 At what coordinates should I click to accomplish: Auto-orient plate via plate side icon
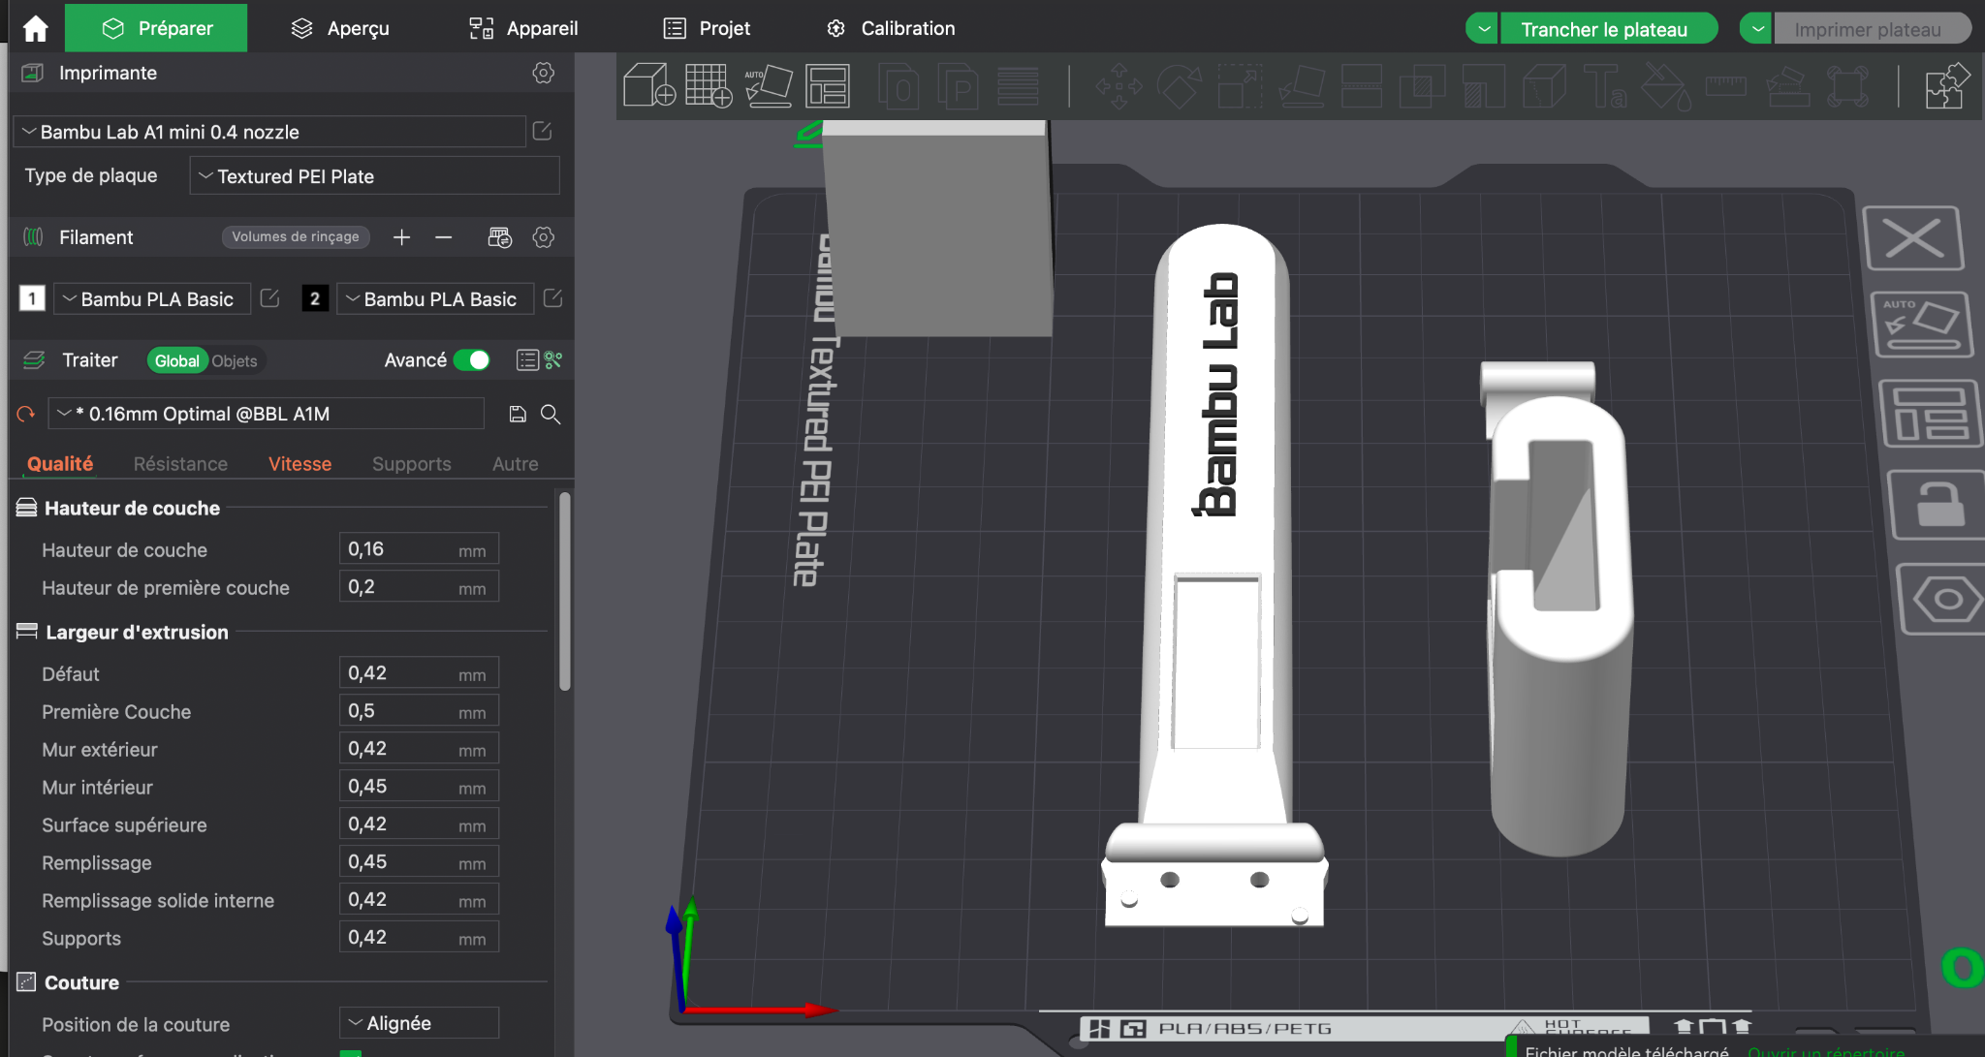[x=1921, y=326]
